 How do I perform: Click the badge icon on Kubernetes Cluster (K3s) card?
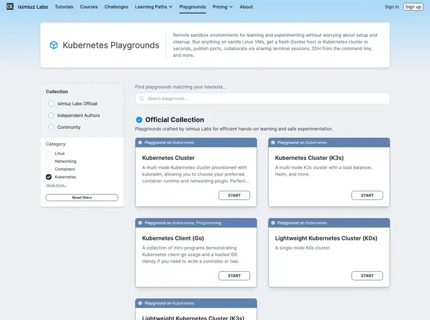(273, 142)
